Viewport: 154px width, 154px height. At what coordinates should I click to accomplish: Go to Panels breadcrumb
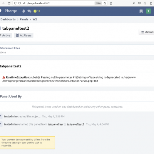coord(24,19)
